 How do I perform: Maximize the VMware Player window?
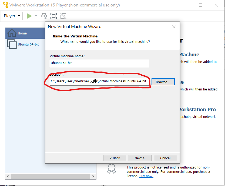coord(200,5)
